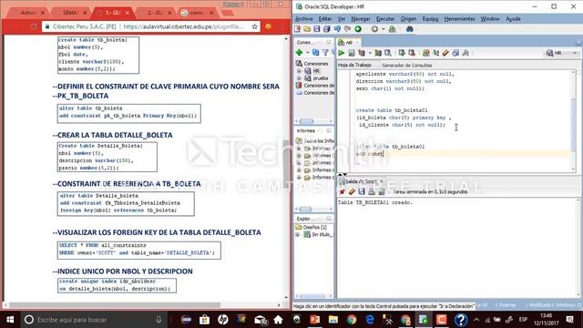
Task: Open the Archivo menu
Action: pos(303,18)
